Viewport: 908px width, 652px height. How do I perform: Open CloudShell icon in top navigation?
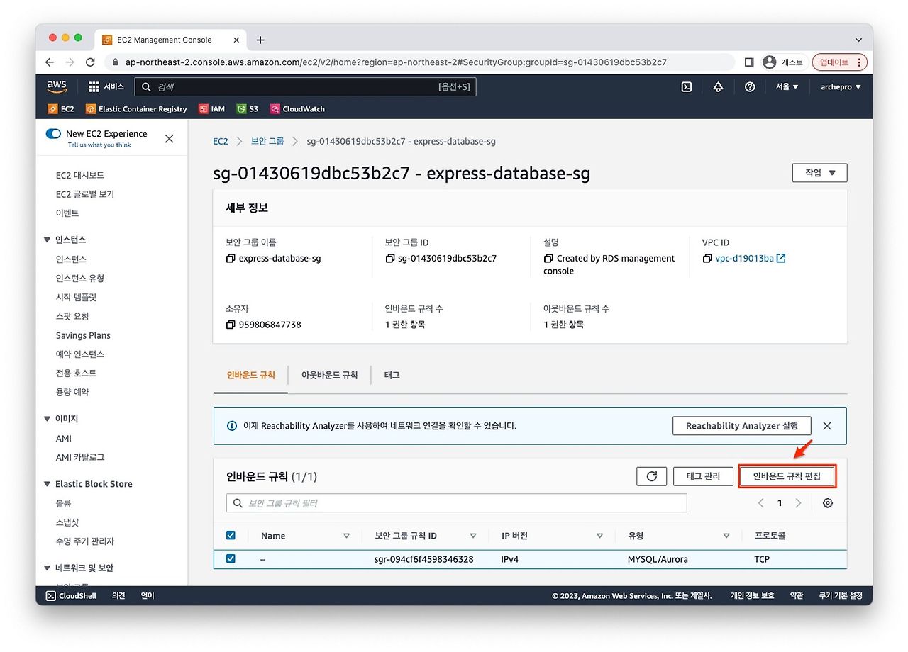(x=686, y=86)
